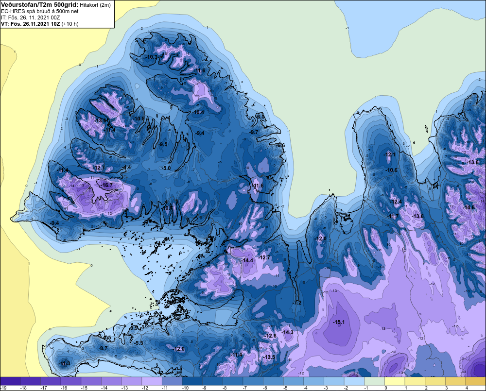486x391 pixels.
Task: Click the legend swatch between -19 and -18
Action: 11,381
